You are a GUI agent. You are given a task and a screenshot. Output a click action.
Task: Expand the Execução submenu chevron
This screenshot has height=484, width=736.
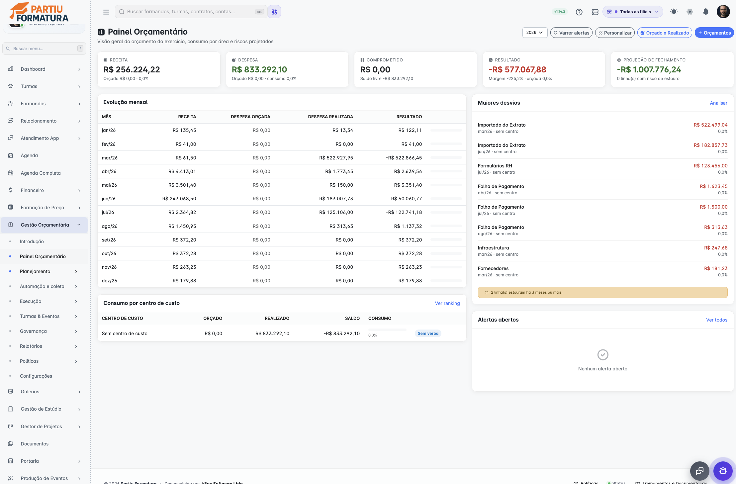(x=76, y=301)
